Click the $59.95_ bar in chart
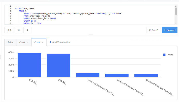This screenshot has height=102, width=179. coord(58,65)
